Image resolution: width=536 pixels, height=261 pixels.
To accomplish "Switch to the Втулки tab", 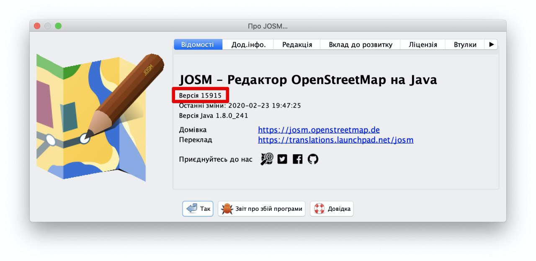I will [x=465, y=45].
